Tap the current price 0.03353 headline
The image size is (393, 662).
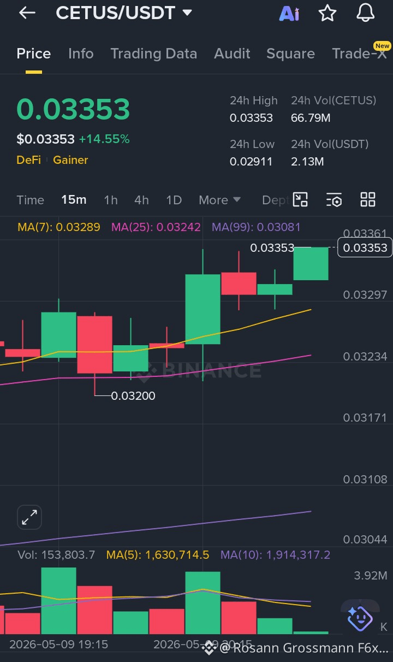click(73, 109)
